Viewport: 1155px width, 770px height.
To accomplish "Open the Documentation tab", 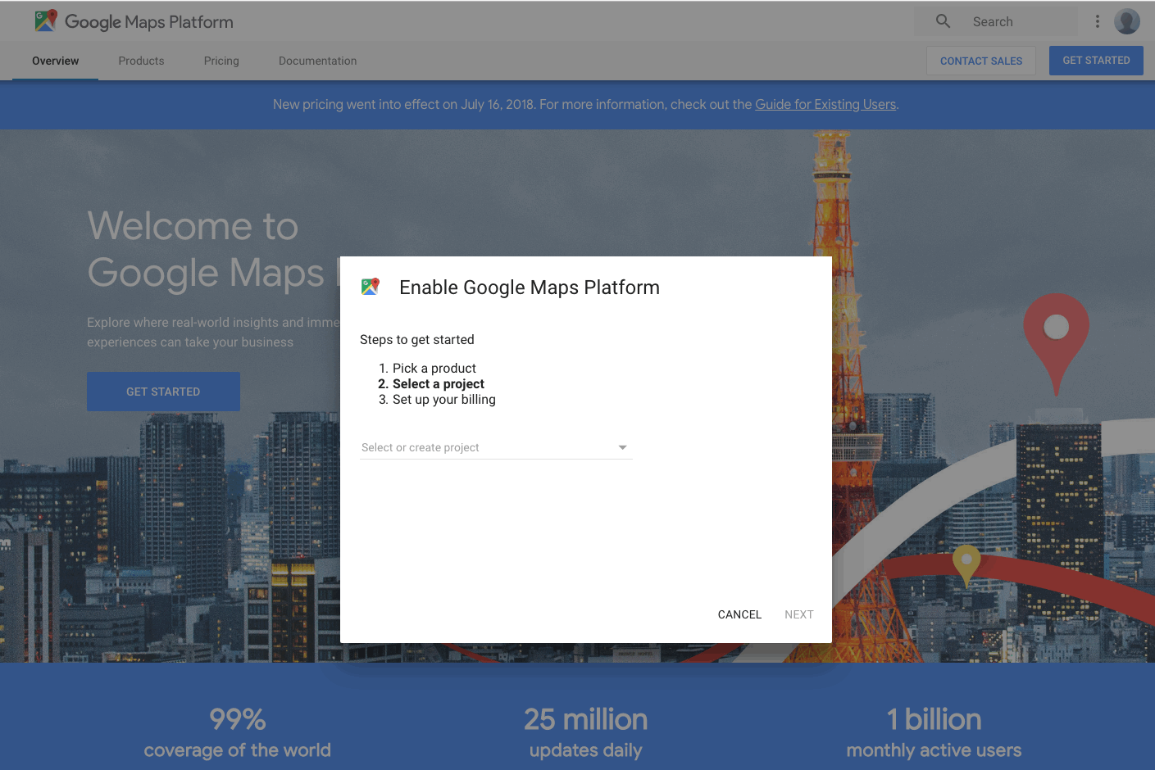I will [317, 61].
